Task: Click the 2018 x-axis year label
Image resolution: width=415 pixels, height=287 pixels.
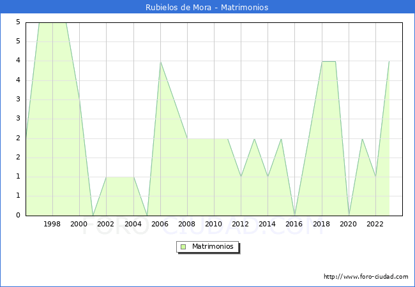Action: [322, 224]
